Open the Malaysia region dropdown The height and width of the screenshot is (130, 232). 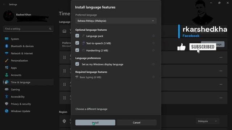tap(207, 121)
